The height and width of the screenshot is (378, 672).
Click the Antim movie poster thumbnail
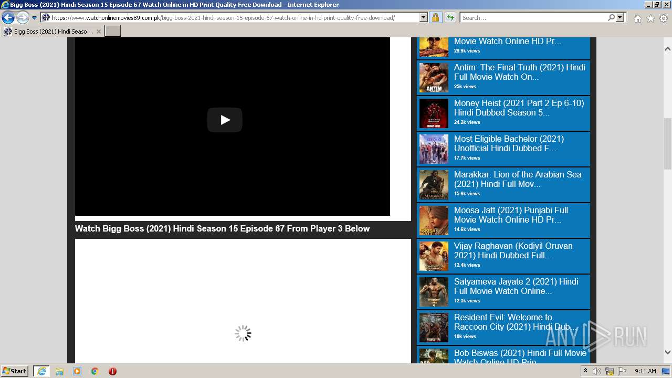pos(434,78)
